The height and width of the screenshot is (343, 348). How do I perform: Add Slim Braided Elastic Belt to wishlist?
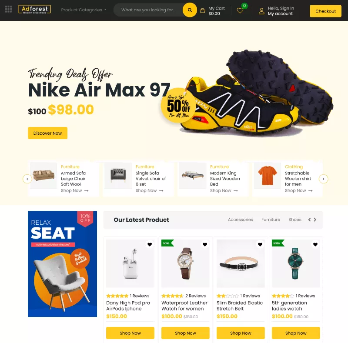[x=260, y=244]
